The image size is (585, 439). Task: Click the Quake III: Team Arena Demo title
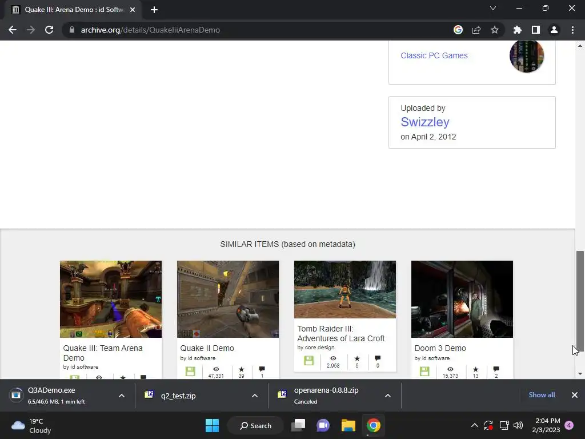click(x=103, y=353)
